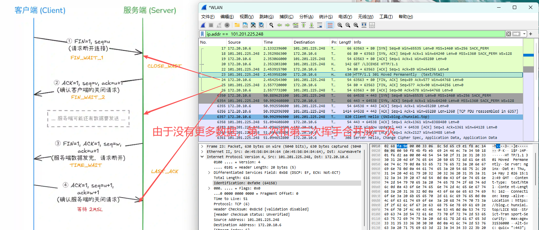The width and height of the screenshot is (539, 230).
Task: Reload this capture file
Action: 261,25
